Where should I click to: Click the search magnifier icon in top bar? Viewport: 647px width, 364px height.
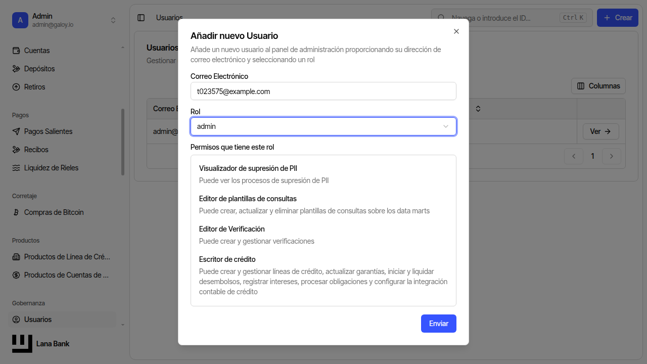point(441,18)
